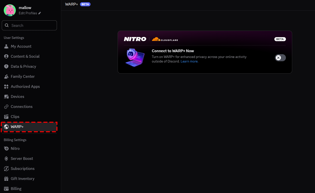Select the Connections link icon
This screenshot has height=193, width=315.
click(x=6, y=106)
